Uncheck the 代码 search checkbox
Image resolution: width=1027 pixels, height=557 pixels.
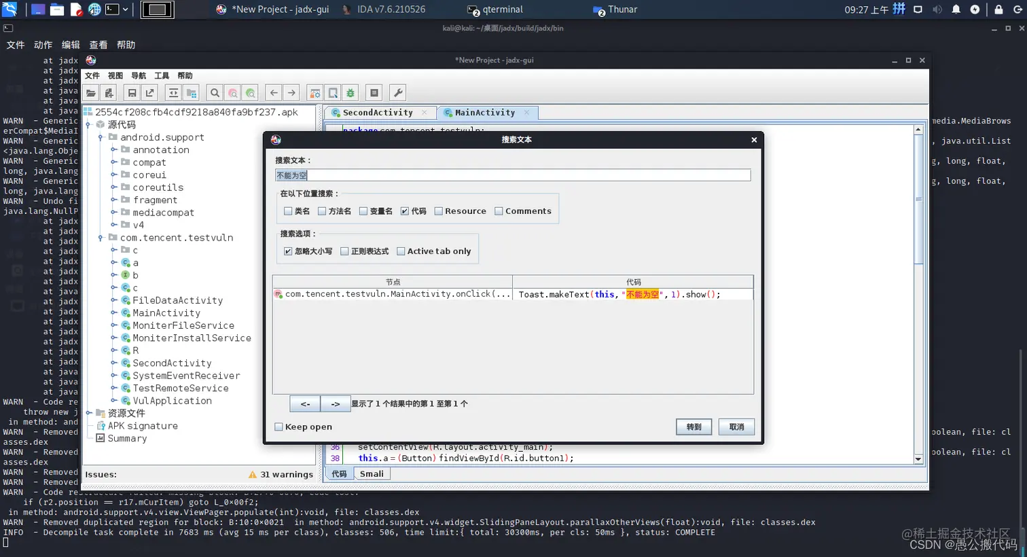(x=405, y=211)
